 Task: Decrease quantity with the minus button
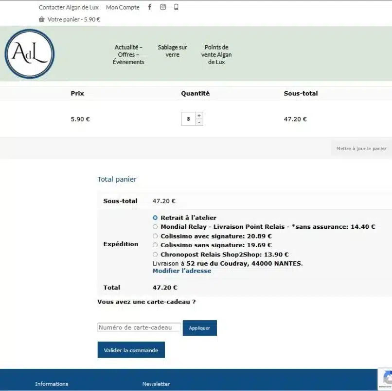click(x=199, y=122)
